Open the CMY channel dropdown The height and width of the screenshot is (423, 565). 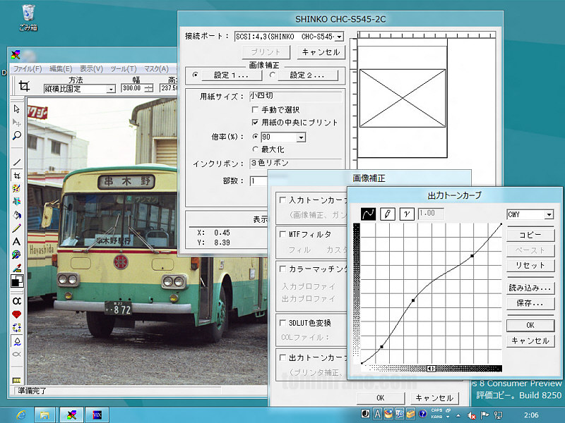click(548, 214)
